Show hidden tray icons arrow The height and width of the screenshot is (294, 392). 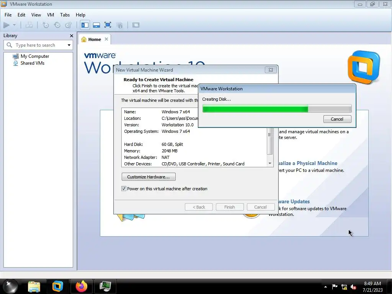tap(325, 287)
